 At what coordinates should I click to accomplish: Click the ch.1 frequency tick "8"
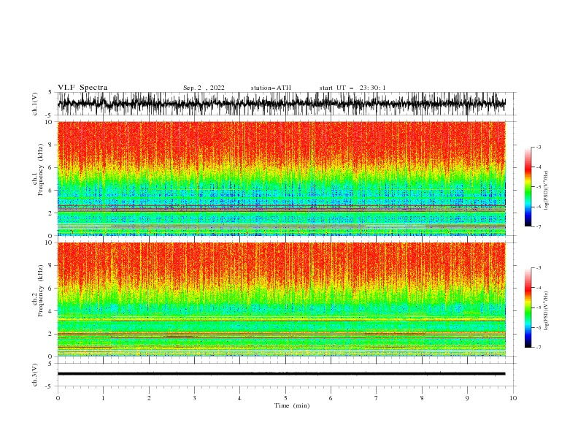[50, 145]
